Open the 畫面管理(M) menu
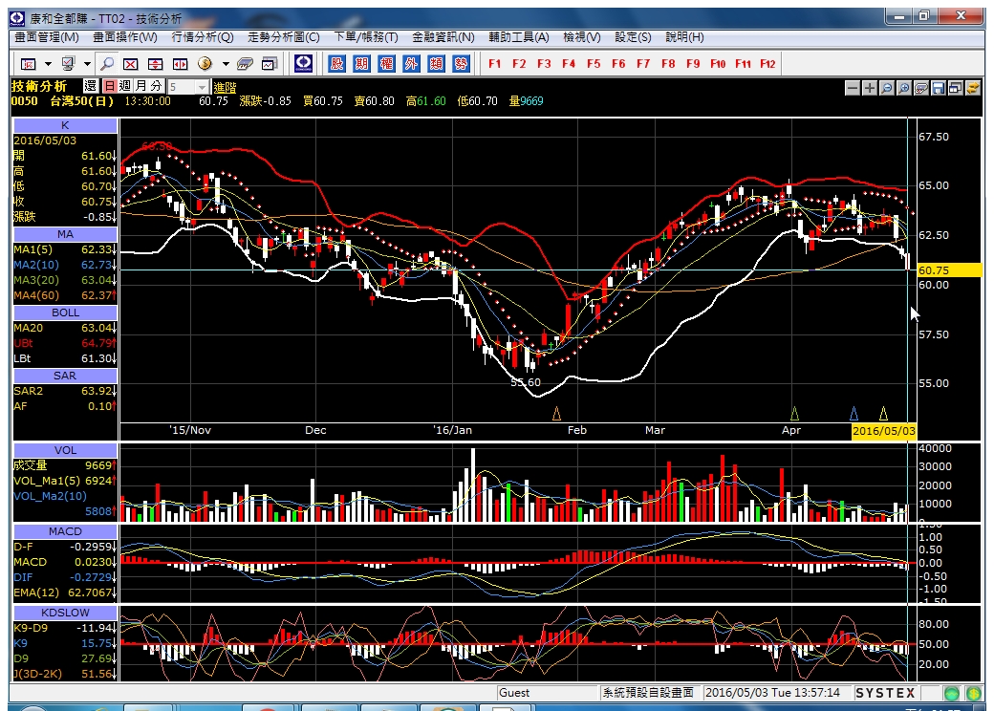 [47, 37]
